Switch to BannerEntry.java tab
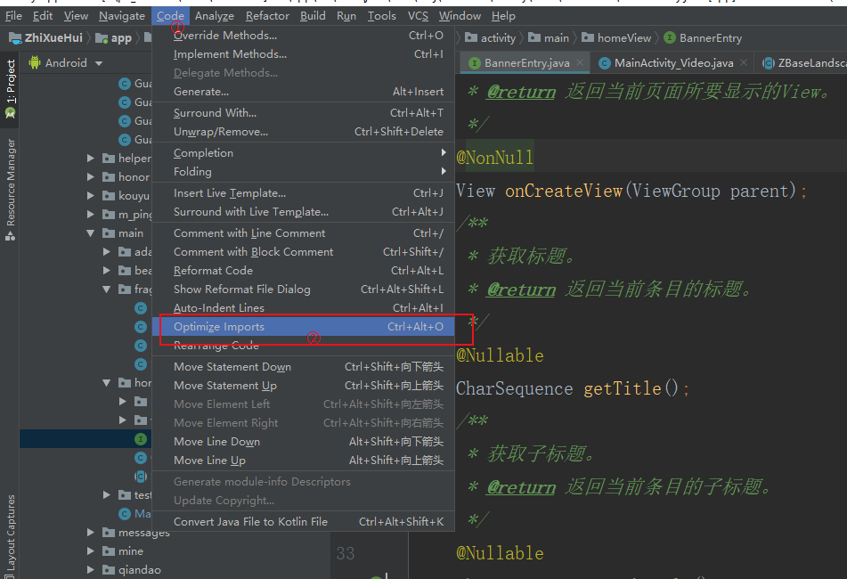The image size is (847, 579). point(526,63)
